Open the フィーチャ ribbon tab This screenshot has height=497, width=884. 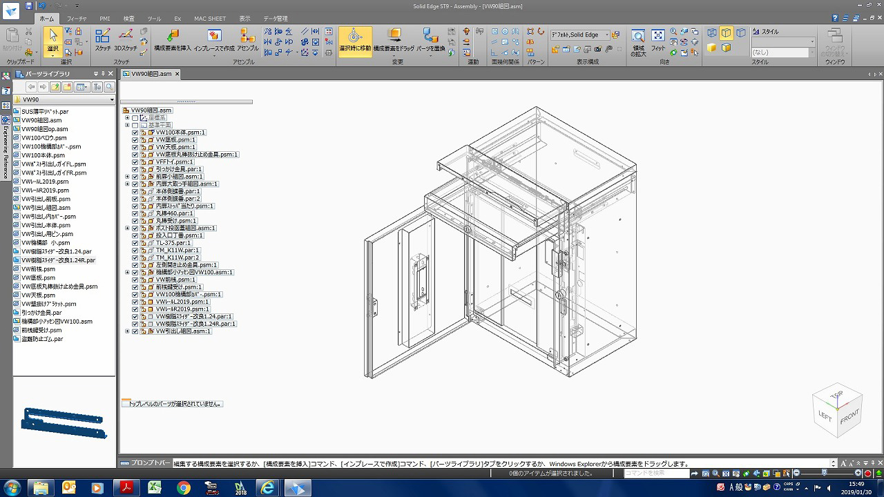click(77, 19)
